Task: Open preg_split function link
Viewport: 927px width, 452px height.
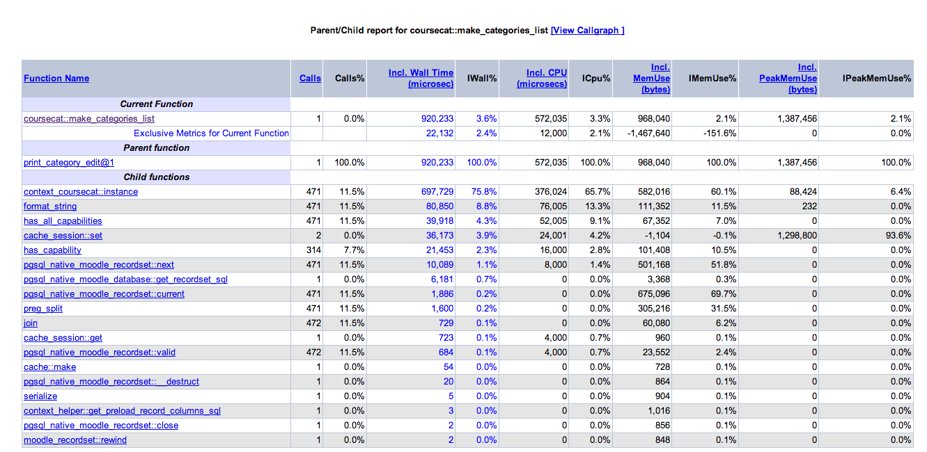Action: [x=43, y=309]
